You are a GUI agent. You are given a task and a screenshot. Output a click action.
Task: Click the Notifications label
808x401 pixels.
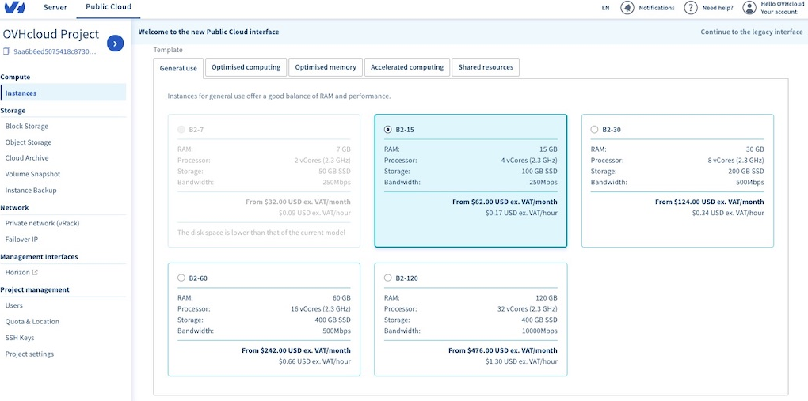pos(657,8)
